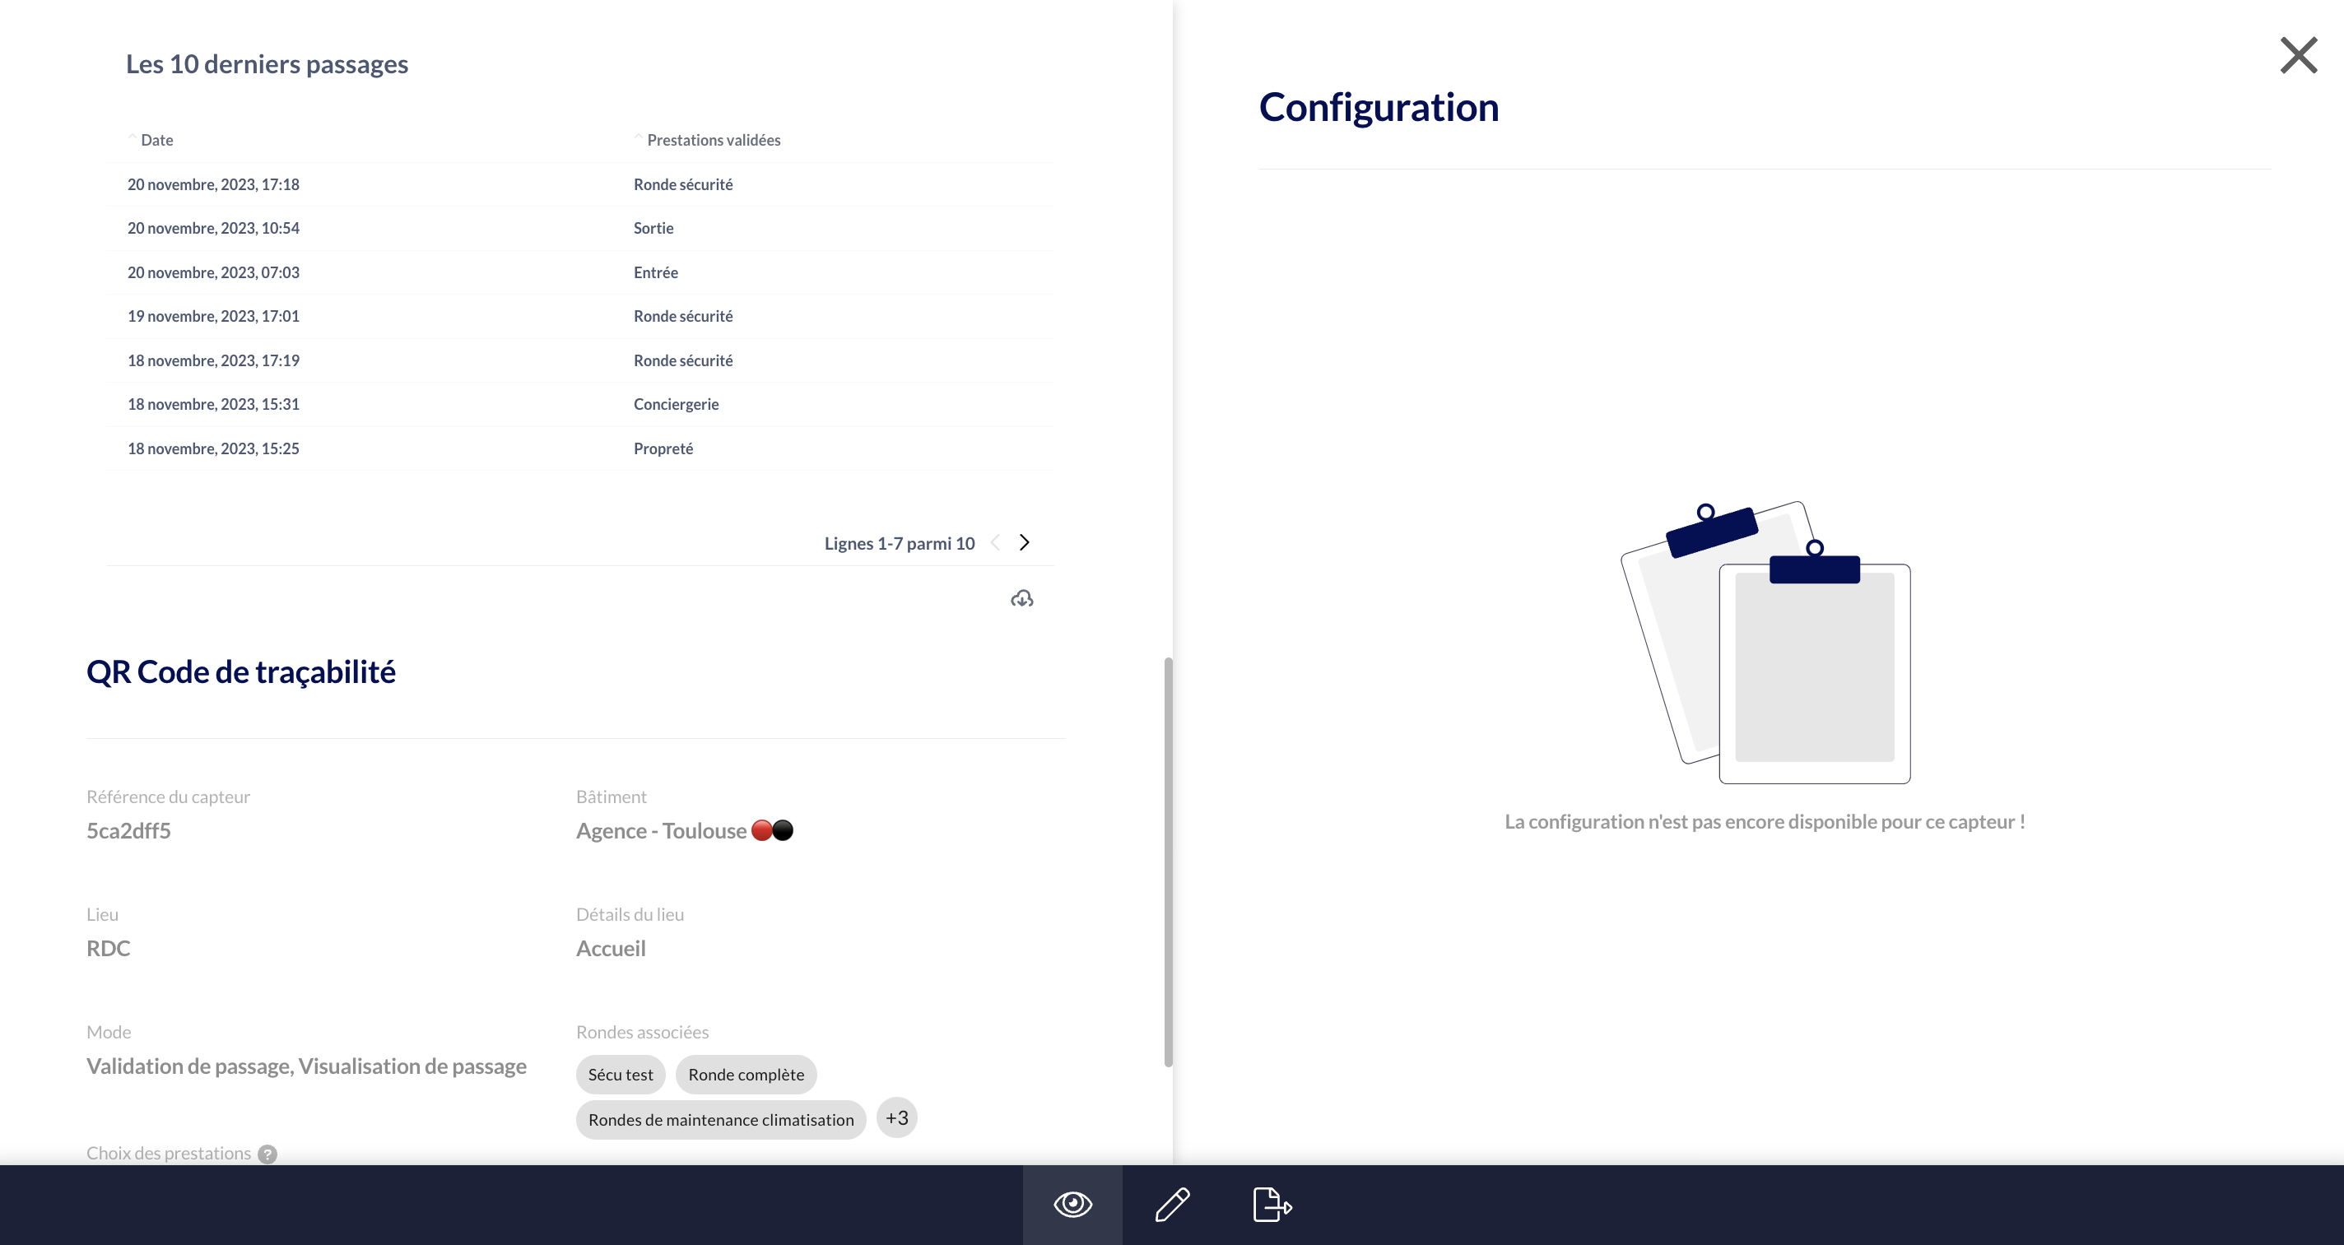Expand the +3 more rondes badge

click(896, 1117)
